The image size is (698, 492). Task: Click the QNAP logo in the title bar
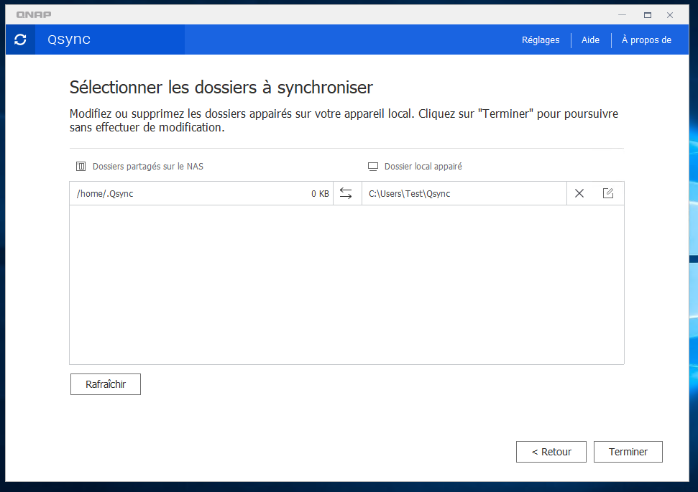point(34,14)
